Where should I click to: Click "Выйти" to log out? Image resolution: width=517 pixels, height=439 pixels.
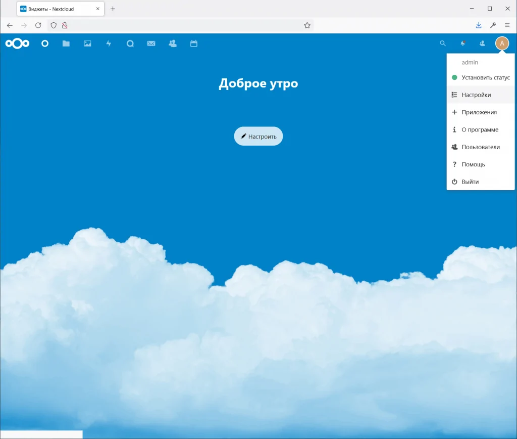tap(470, 182)
